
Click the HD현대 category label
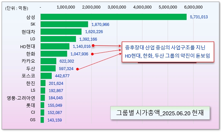click(x=28, y=47)
